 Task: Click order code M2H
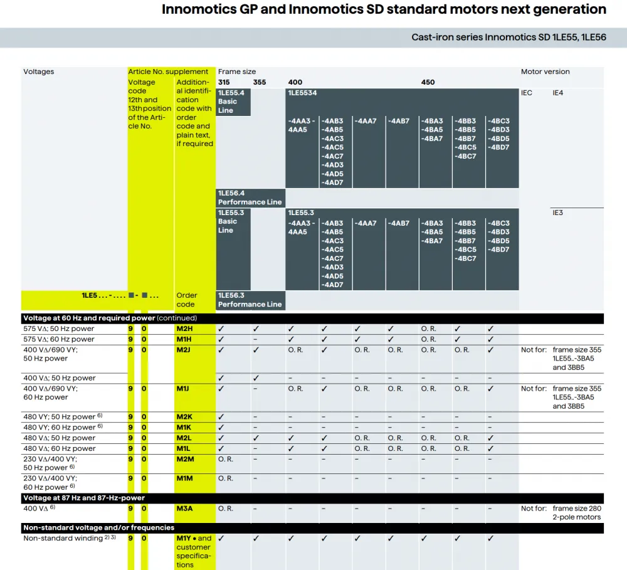pyautogui.click(x=184, y=329)
